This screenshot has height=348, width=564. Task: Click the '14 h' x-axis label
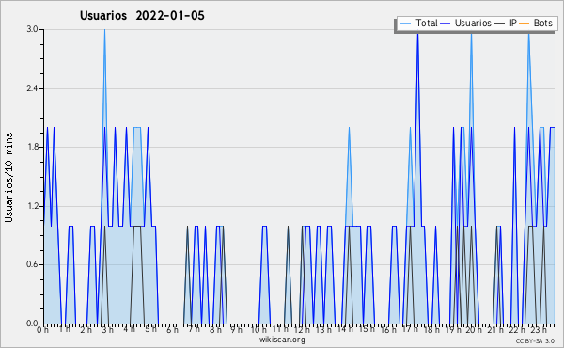(x=345, y=329)
